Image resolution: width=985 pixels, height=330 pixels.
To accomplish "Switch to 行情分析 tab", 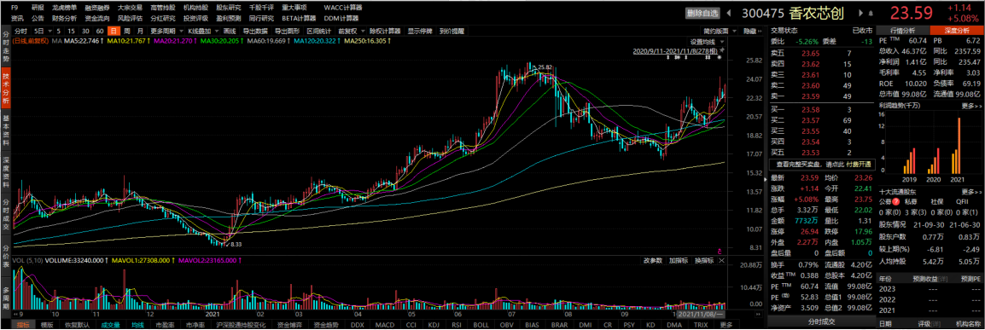I will tap(903, 30).
